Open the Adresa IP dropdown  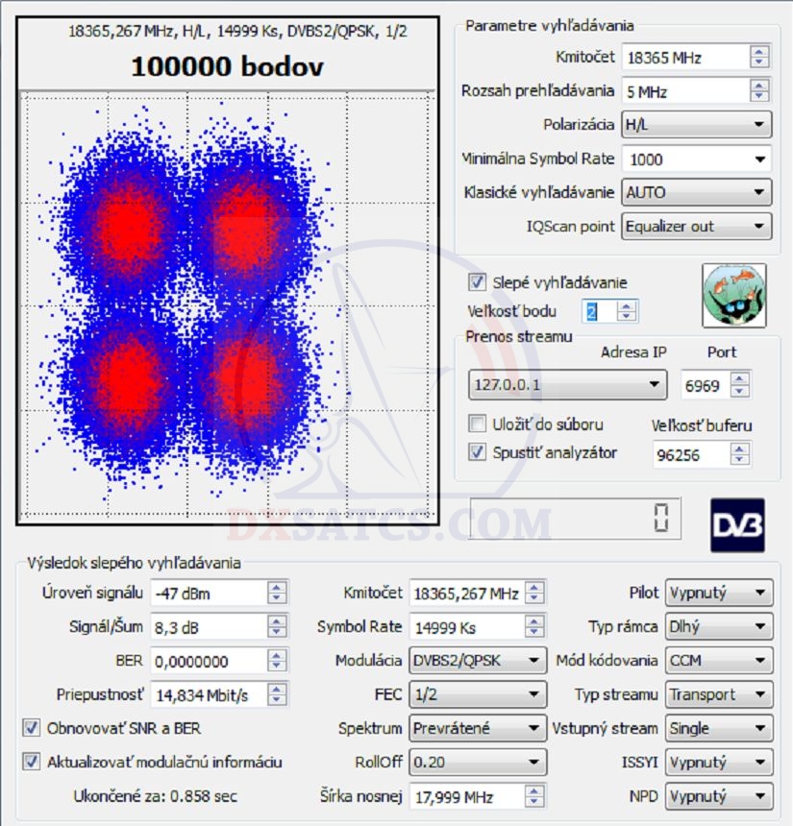(566, 385)
